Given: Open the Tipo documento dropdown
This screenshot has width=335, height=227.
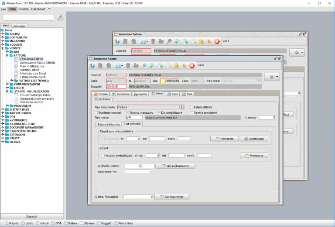Looking at the screenshot, I should (x=181, y=107).
